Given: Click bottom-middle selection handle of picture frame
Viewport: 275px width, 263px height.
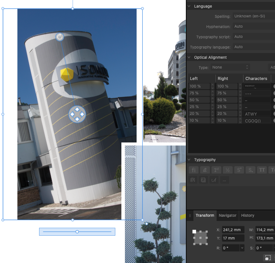Looking at the screenshot, I should click(72, 220).
